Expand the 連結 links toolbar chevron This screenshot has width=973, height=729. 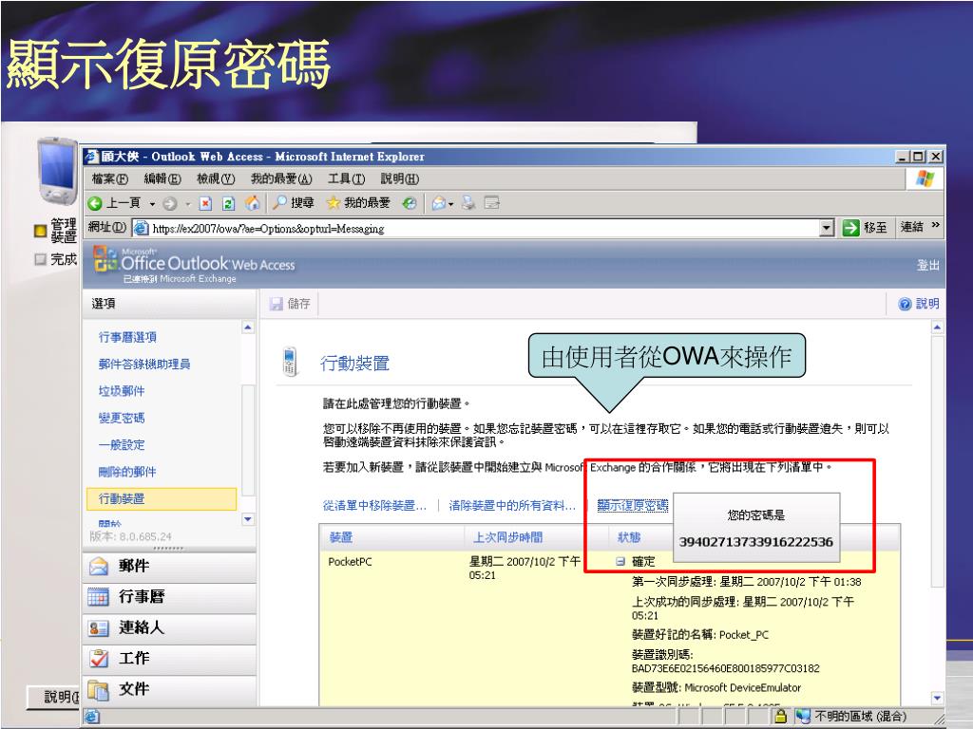tap(936, 225)
